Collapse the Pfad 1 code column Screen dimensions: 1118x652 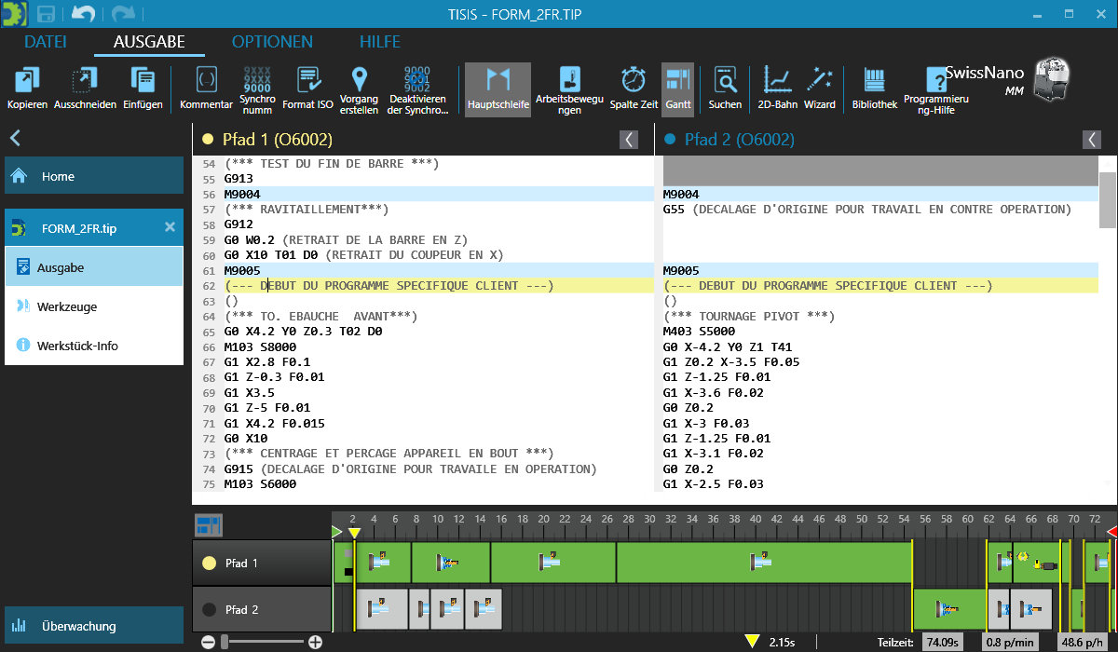630,140
